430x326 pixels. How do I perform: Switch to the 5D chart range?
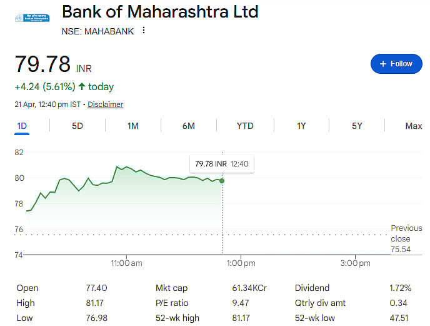(x=77, y=126)
